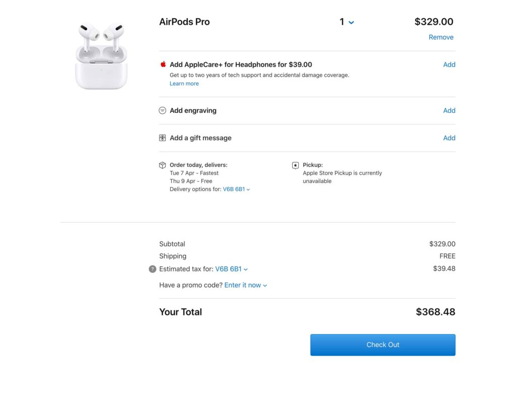Click the engraving speech bubble icon
This screenshot has height=396, width=516.
[x=163, y=110]
